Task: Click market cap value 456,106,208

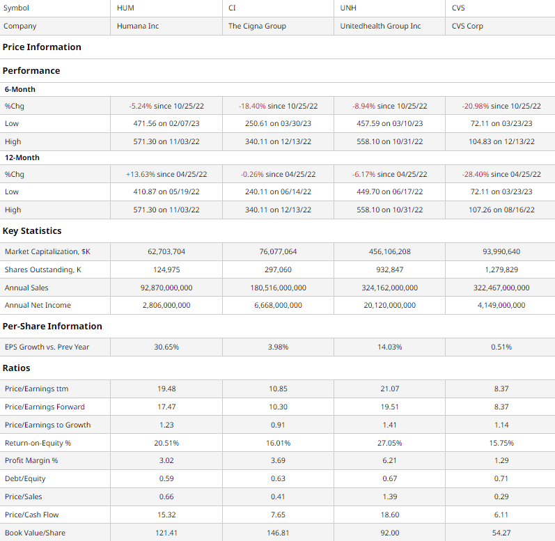Action: (x=389, y=251)
